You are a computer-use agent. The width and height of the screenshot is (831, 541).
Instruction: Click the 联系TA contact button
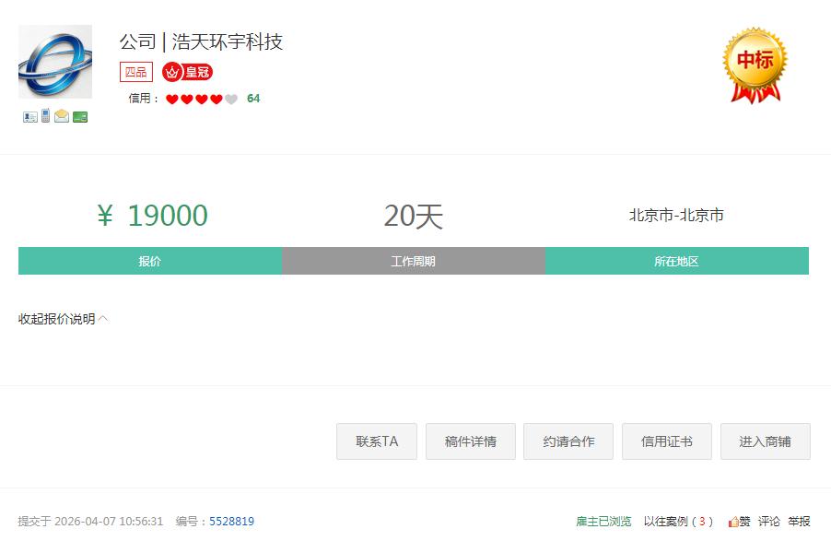[x=377, y=441]
